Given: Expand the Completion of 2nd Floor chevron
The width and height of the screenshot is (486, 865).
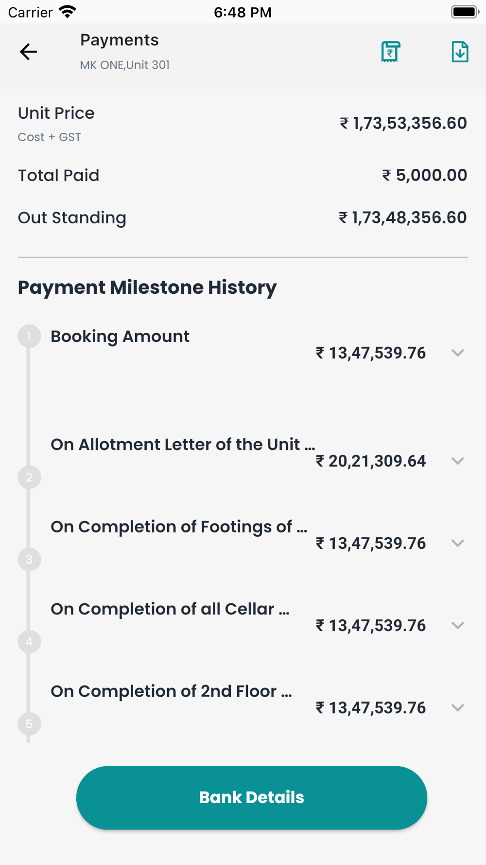Looking at the screenshot, I should click(x=458, y=707).
